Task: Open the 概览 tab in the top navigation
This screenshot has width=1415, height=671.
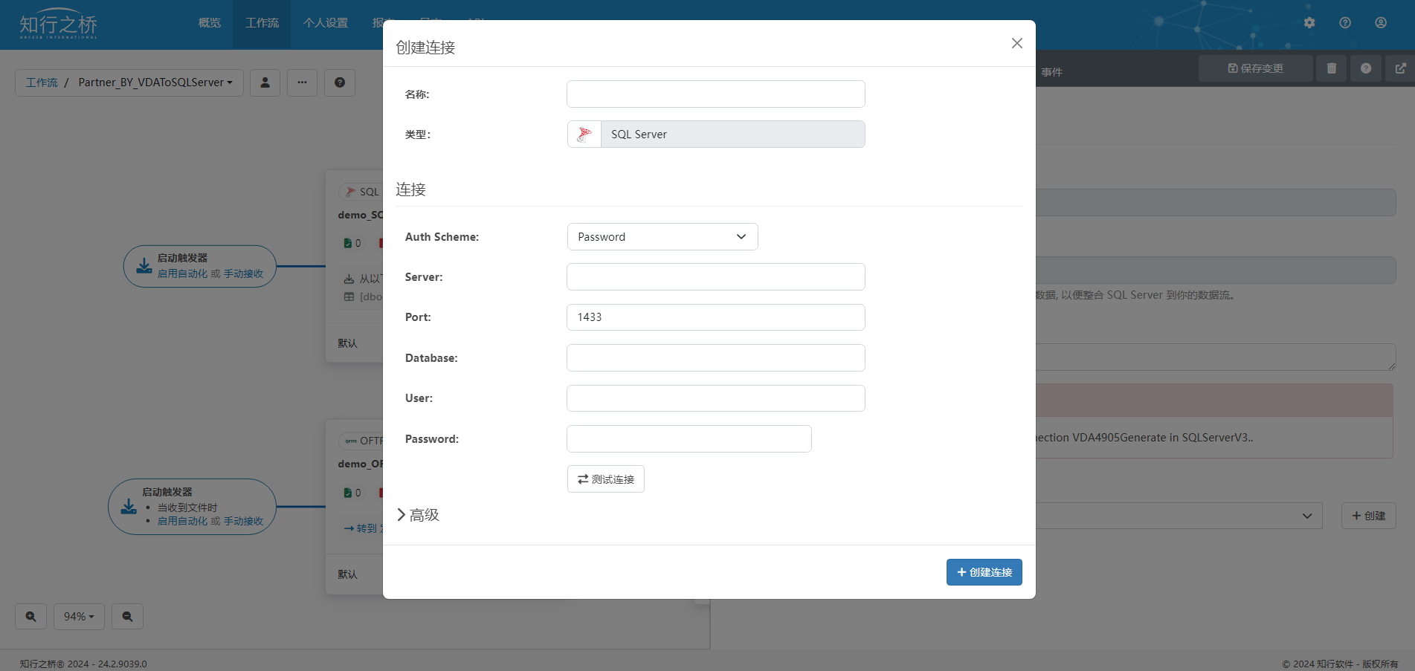Action: pyautogui.click(x=210, y=23)
